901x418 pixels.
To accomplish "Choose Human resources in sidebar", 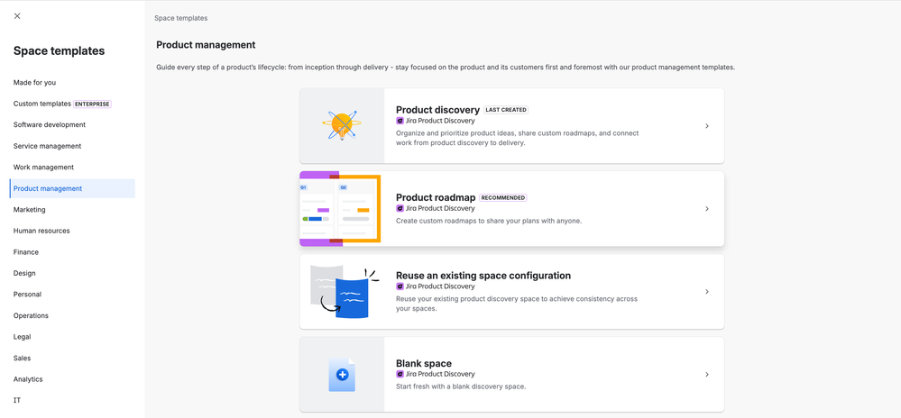I will coord(41,231).
